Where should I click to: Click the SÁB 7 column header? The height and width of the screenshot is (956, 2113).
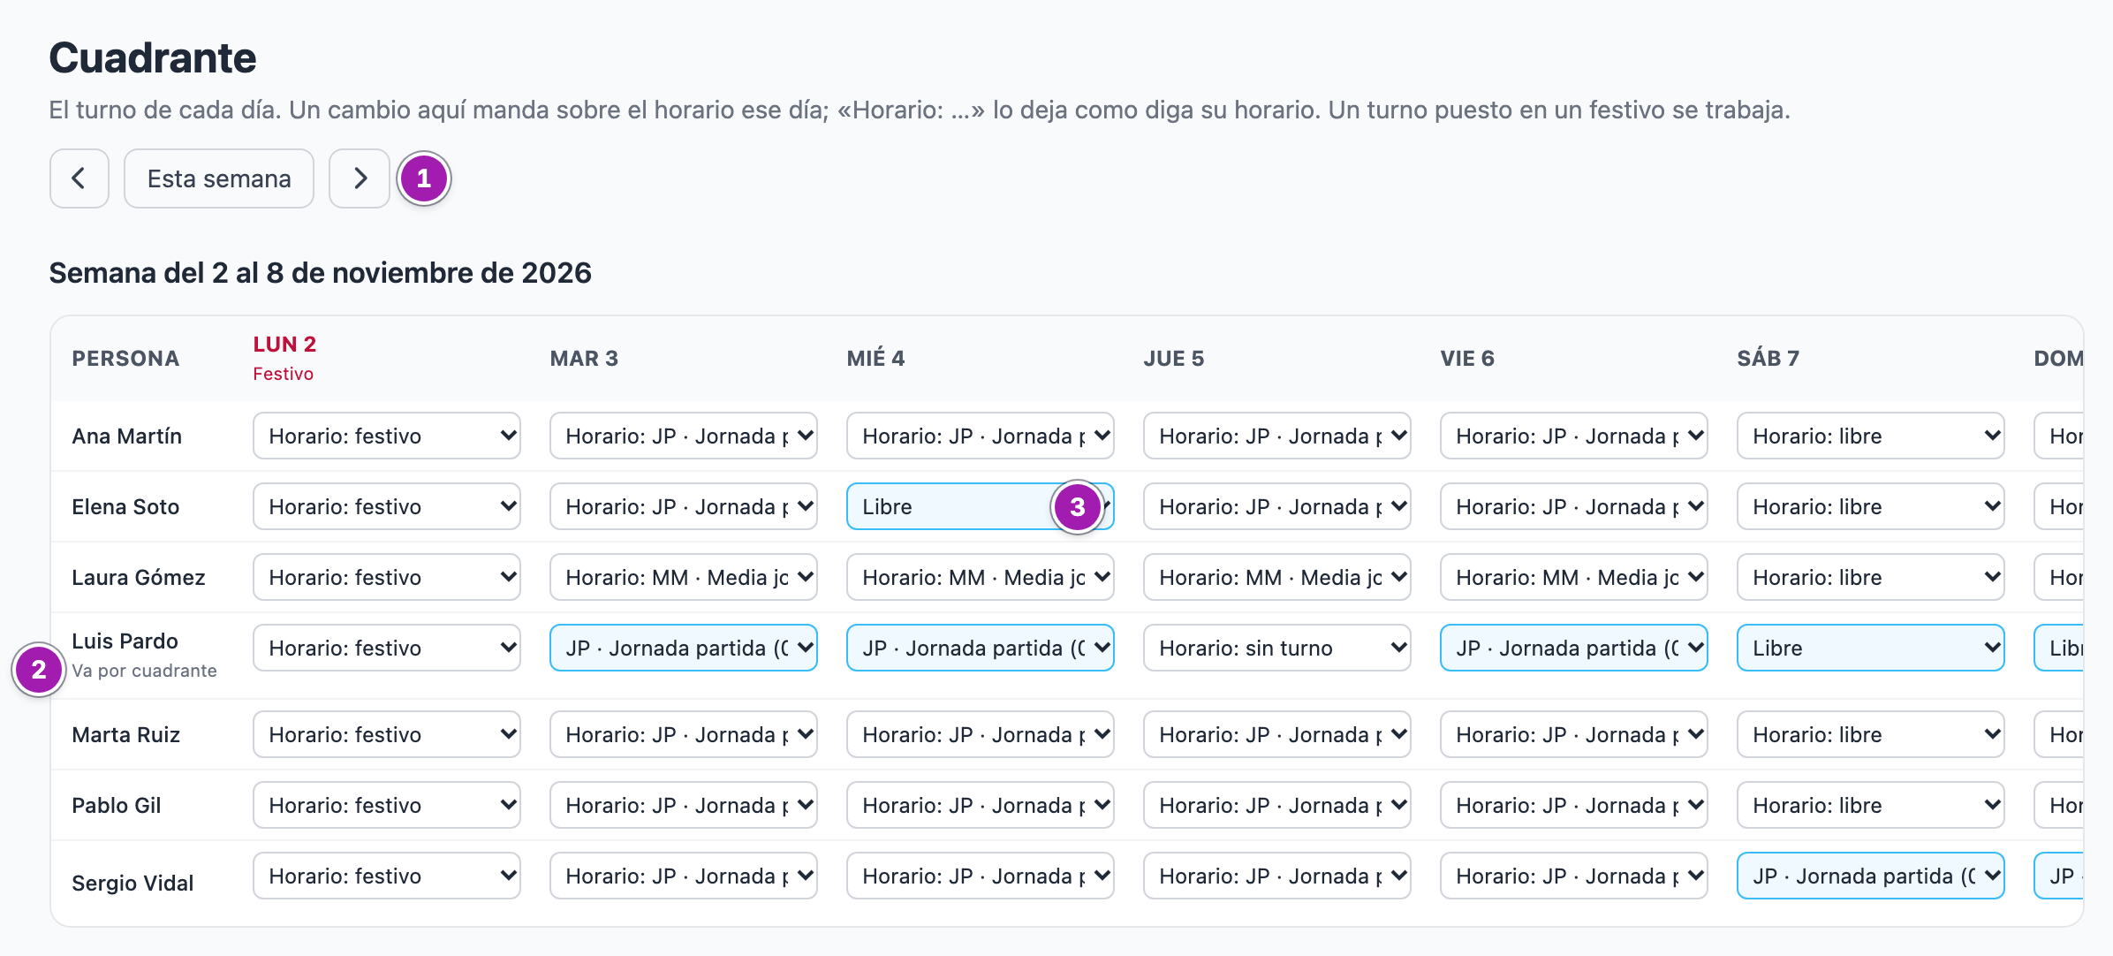point(1768,359)
